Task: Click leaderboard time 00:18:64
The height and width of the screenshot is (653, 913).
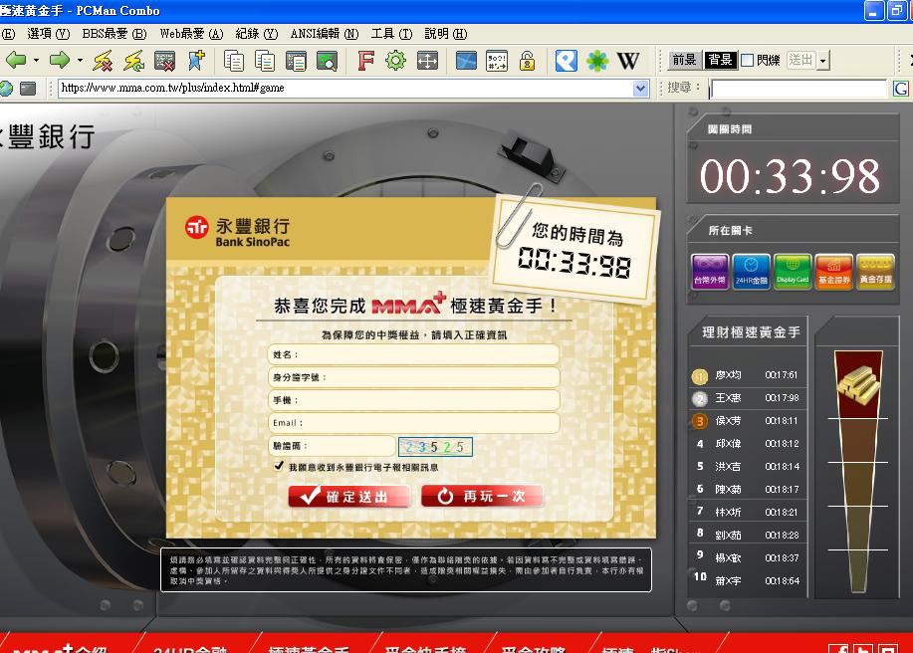Action: point(782,581)
